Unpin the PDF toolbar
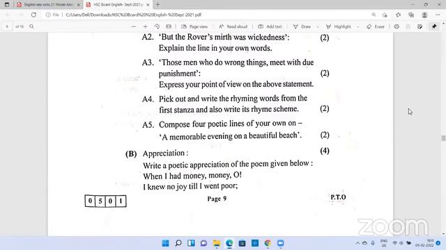This screenshot has height=250, width=446. point(434,26)
